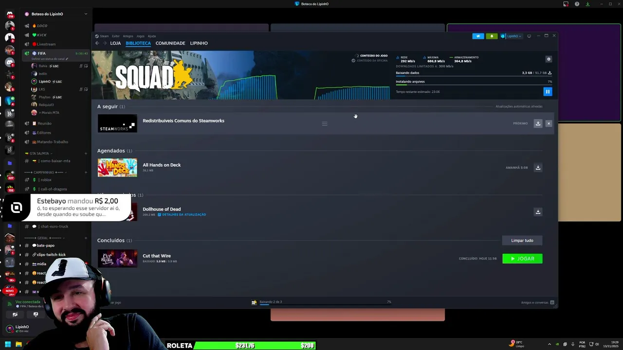623x350 pixels.
Task: Open Amigos e conversas in Steam footer
Action: tap(537, 302)
